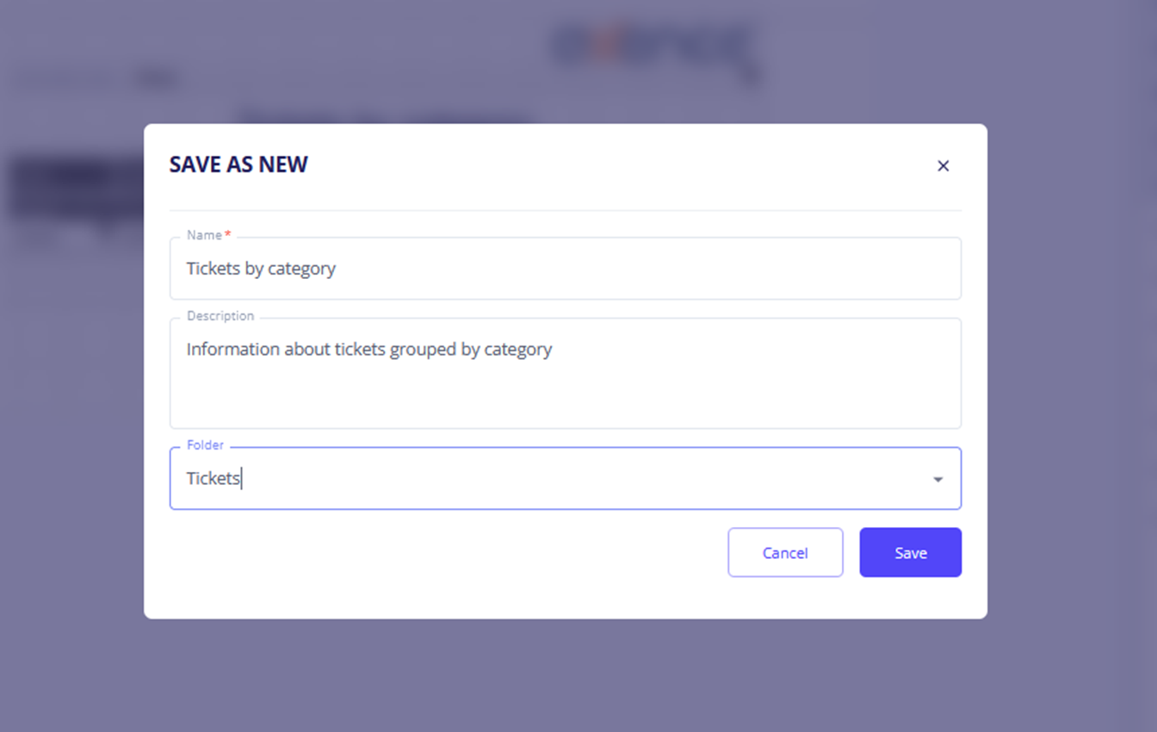Click the Folder field label

pyautogui.click(x=205, y=445)
